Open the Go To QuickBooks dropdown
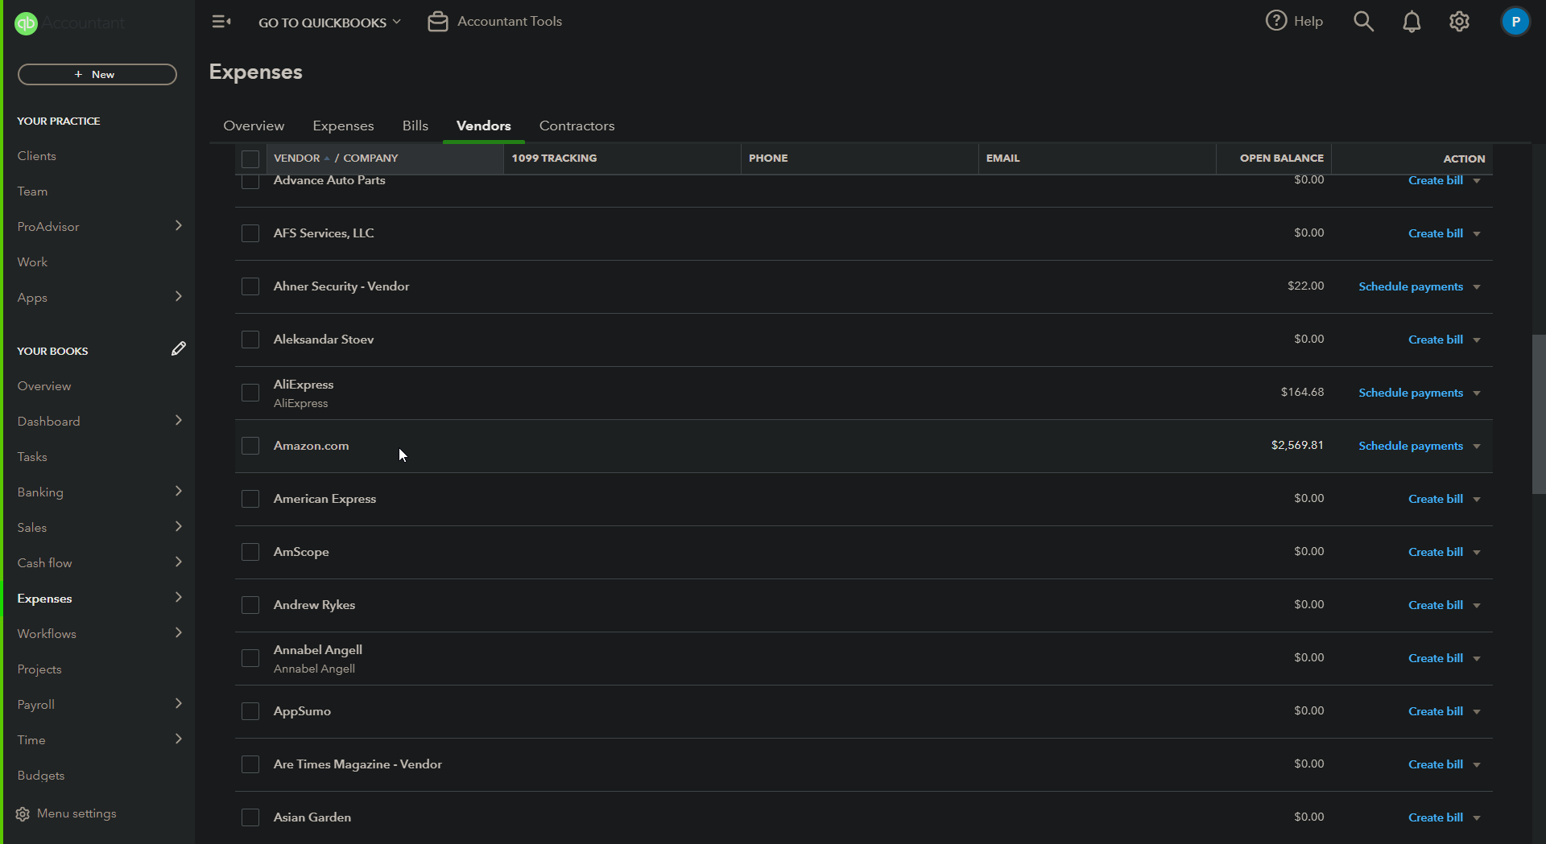This screenshot has height=844, width=1546. 329,23
